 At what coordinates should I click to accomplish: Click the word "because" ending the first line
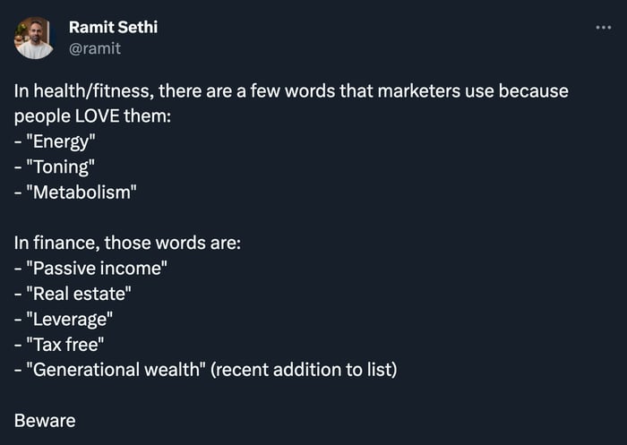534,91
